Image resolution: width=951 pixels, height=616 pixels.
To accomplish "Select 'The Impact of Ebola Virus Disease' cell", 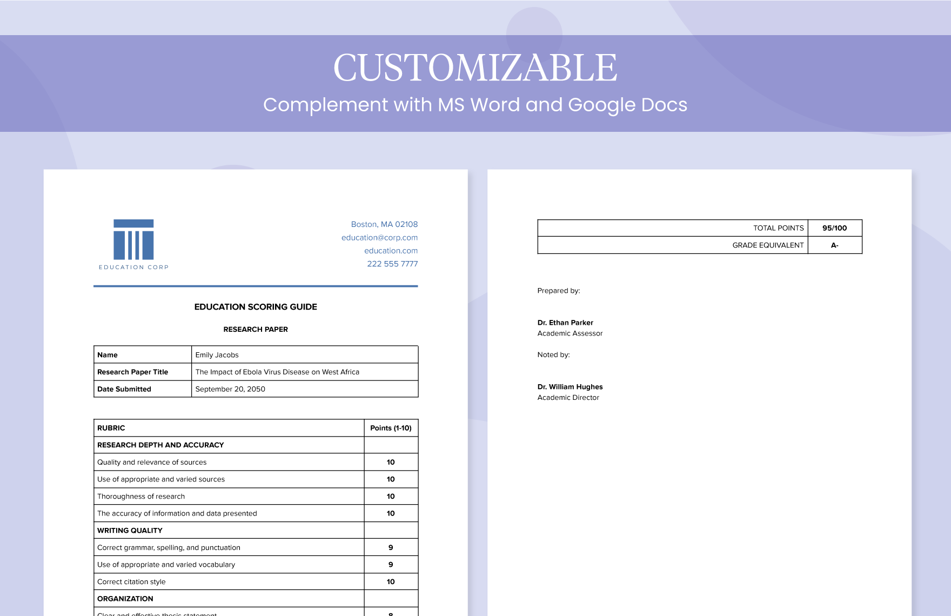I will coord(305,372).
